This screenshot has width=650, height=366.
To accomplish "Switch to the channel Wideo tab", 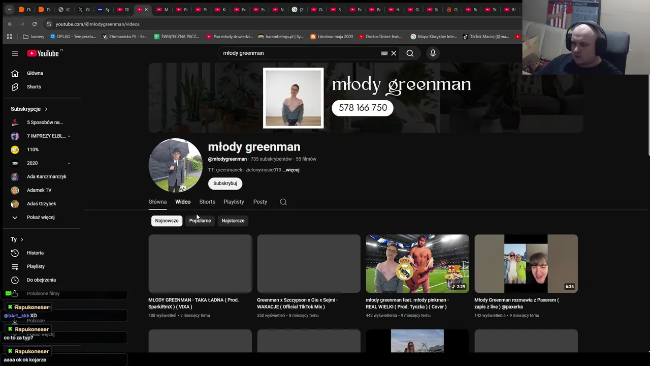I will tap(183, 202).
